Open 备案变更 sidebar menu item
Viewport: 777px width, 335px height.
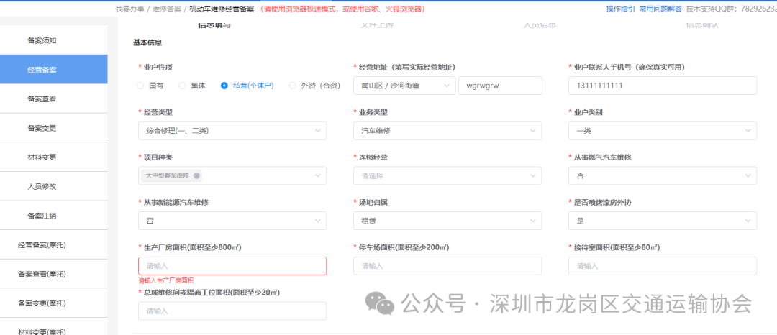pos(42,128)
